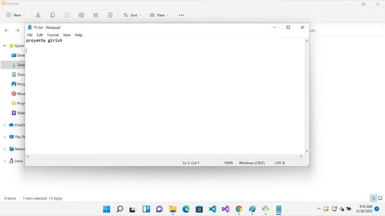Image resolution: width=385 pixels, height=216 pixels.
Task: Launch Visual Studio Code from the taskbar
Action: [212, 209]
